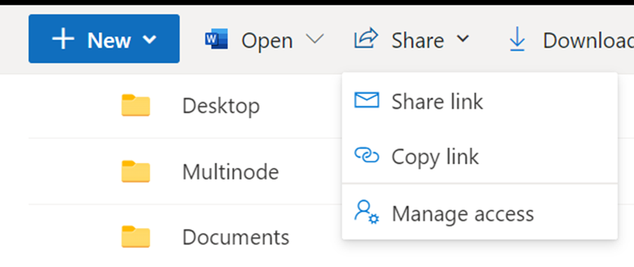Click the Multinode folder icon
This screenshot has height=267, width=634.
coord(136,172)
